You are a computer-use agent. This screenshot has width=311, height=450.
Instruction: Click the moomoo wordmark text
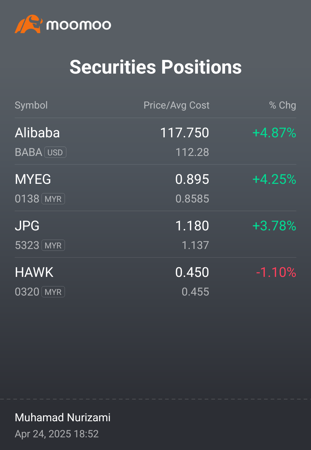79,25
